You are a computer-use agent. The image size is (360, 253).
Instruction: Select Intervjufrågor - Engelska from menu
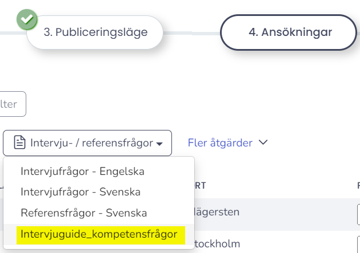pos(82,172)
